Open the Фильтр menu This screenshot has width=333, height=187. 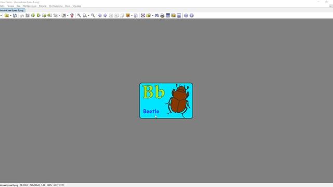[43, 6]
